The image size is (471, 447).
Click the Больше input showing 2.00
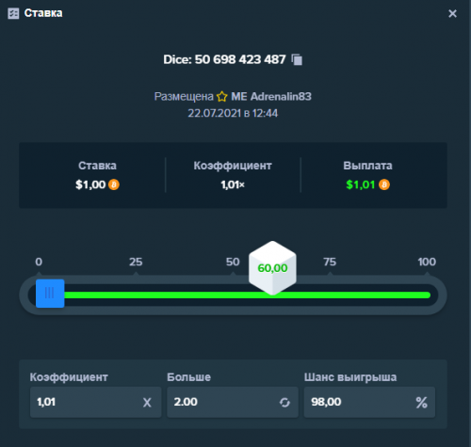[x=233, y=402]
